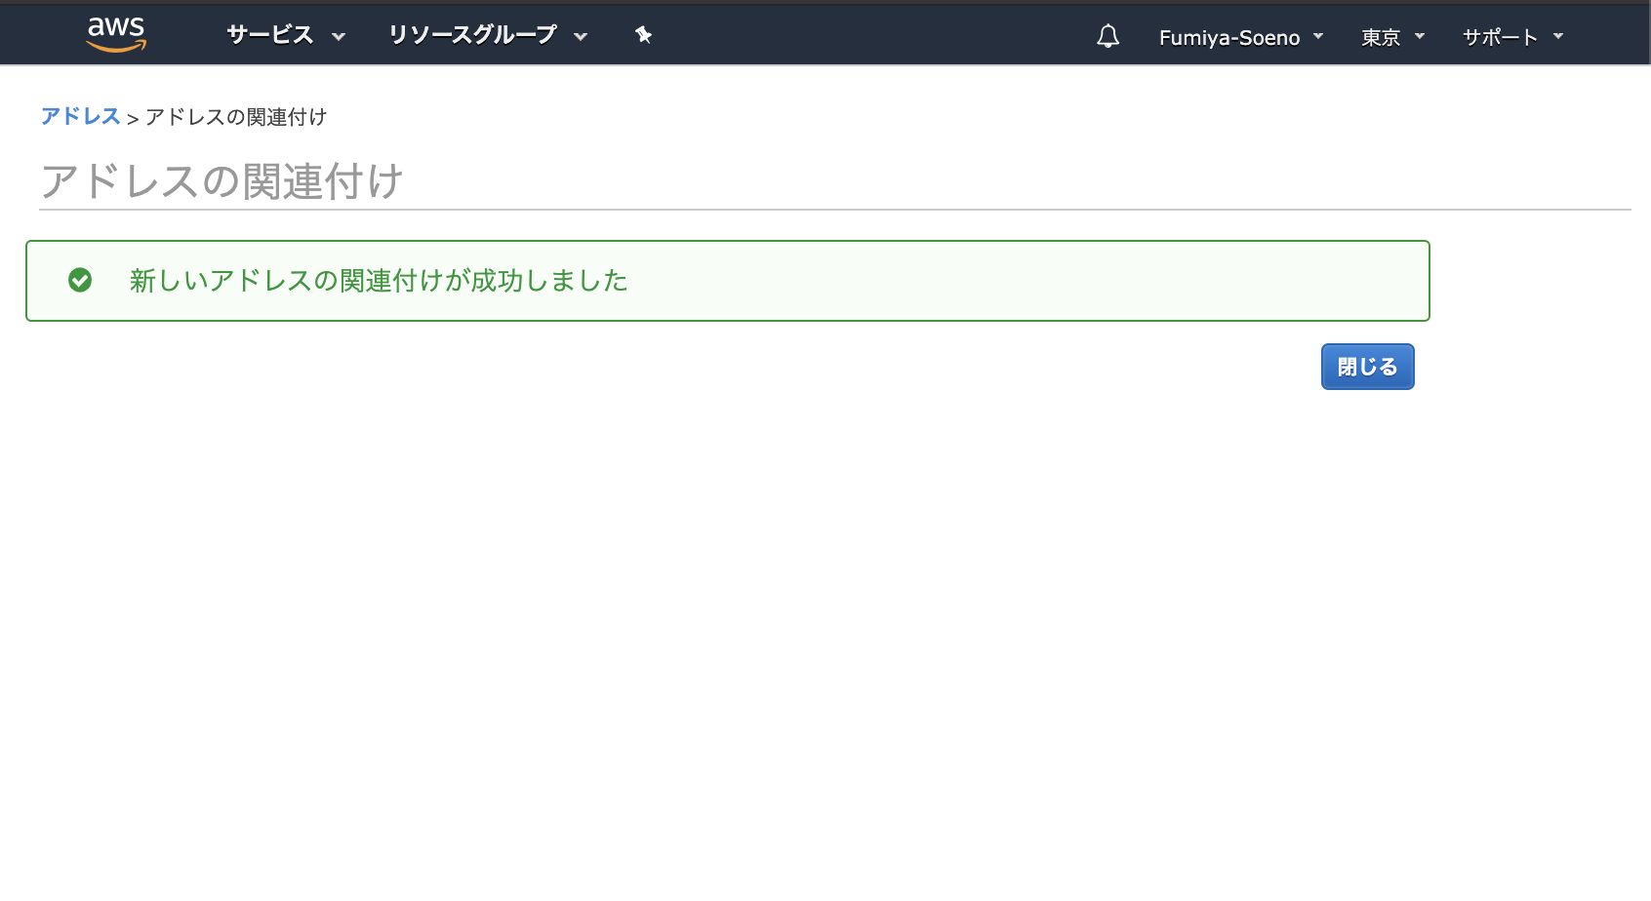Open the リソースグループ menu
Viewport: 1651px width, 901px height.
(472, 34)
